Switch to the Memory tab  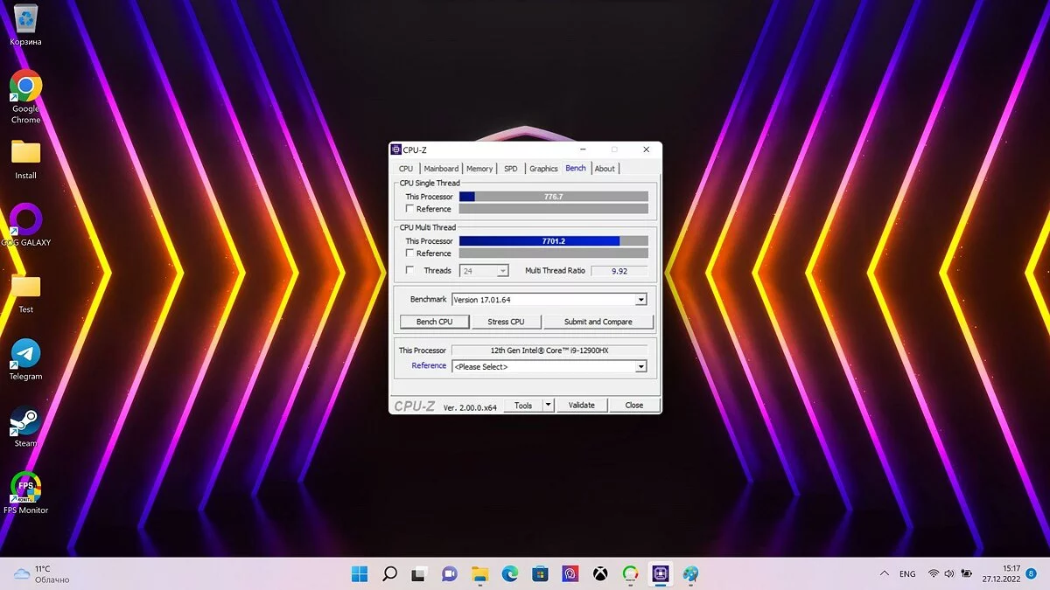click(479, 169)
